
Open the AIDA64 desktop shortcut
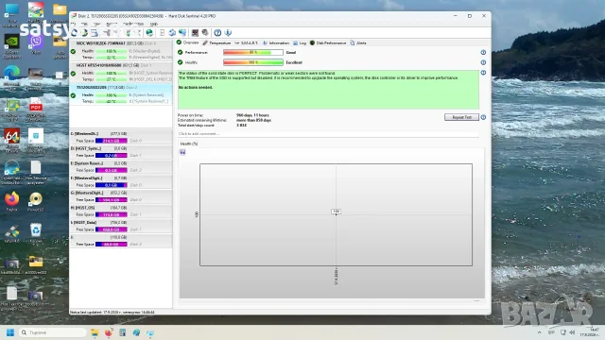point(11,141)
